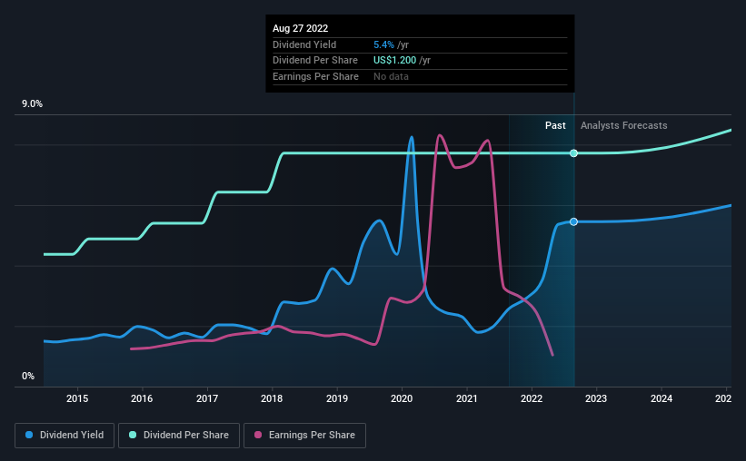Click the 2021 x-axis label
Image resolution: width=746 pixels, height=461 pixels.
click(467, 398)
